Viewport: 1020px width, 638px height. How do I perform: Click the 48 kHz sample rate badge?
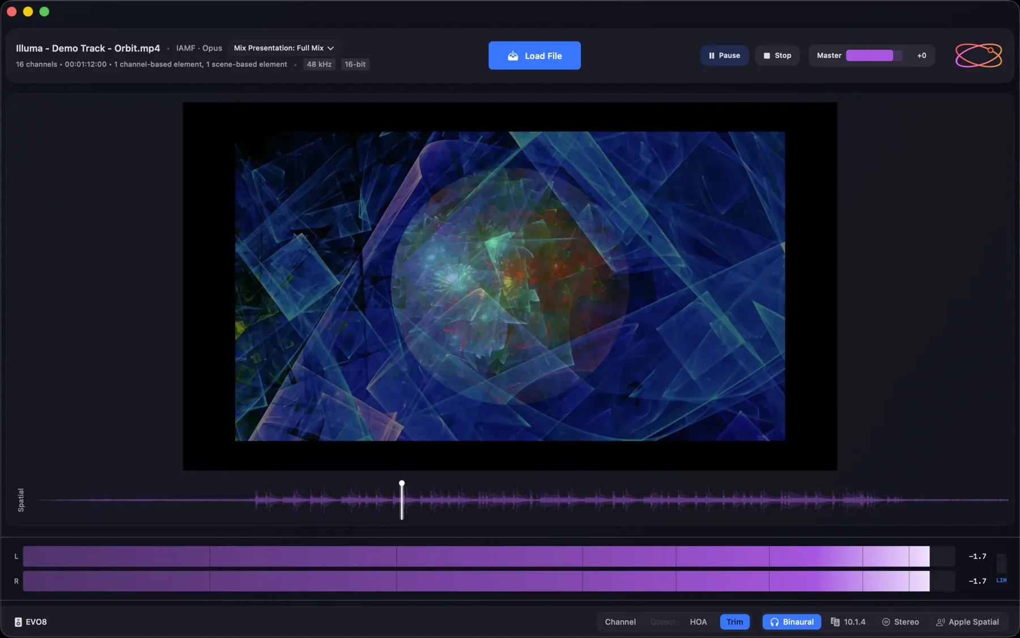pos(319,64)
